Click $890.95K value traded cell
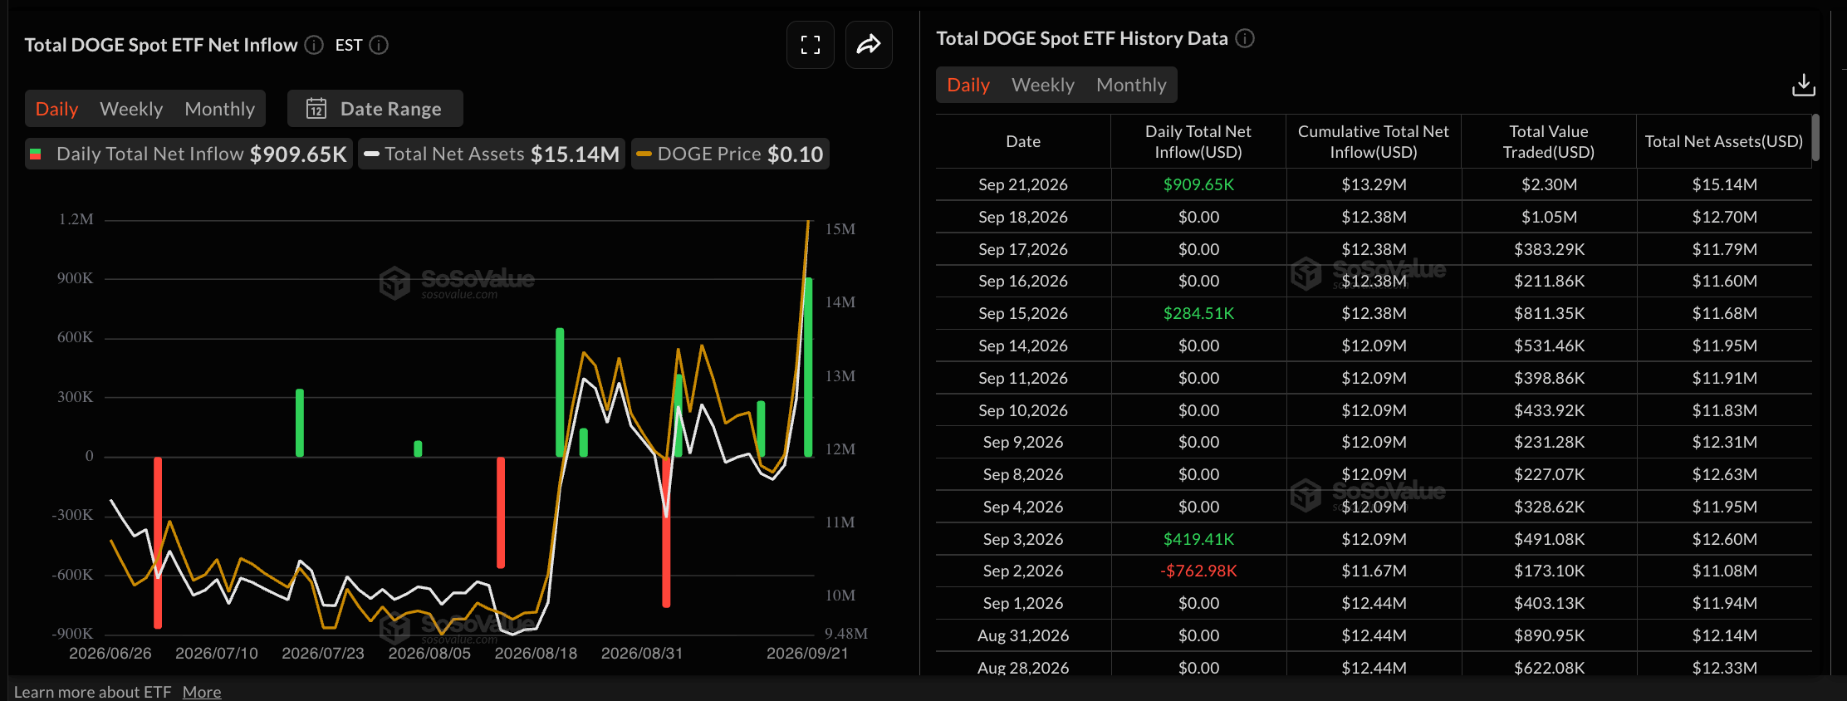1847x701 pixels. 1549,635
